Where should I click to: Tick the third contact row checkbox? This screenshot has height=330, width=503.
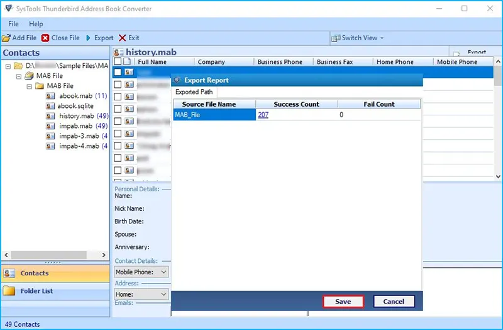[118, 97]
